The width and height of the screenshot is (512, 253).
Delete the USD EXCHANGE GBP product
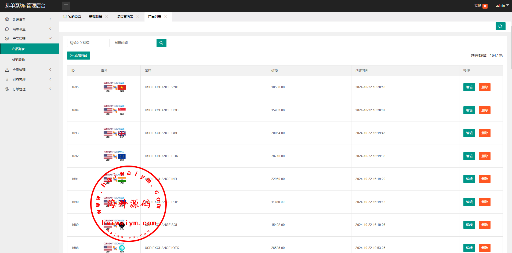[484, 133]
